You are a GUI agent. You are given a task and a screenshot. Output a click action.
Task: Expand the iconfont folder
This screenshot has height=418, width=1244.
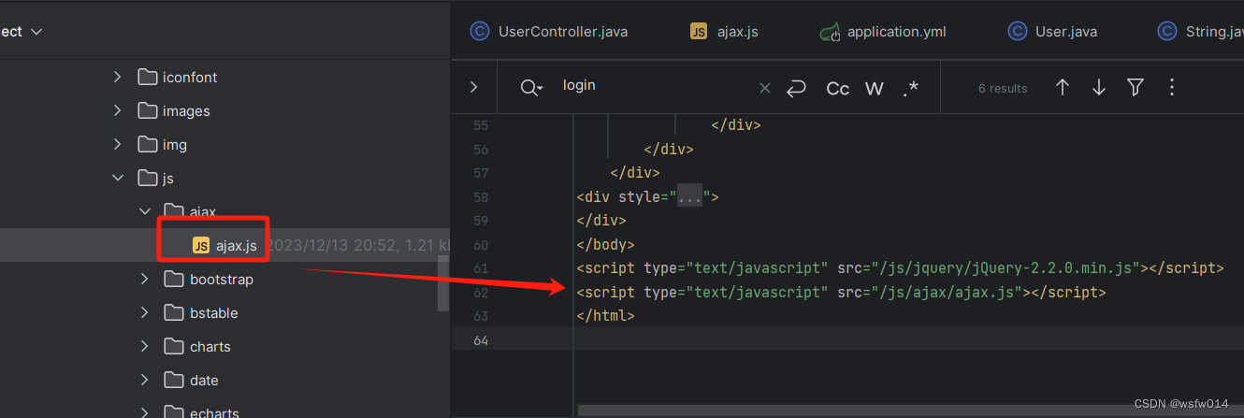pos(118,77)
